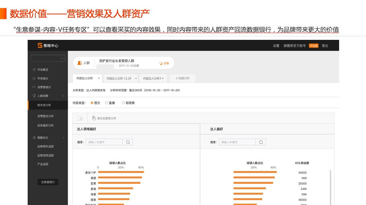Click the 美搭 bar in chart
366x205 pixels.
(x=120, y=177)
